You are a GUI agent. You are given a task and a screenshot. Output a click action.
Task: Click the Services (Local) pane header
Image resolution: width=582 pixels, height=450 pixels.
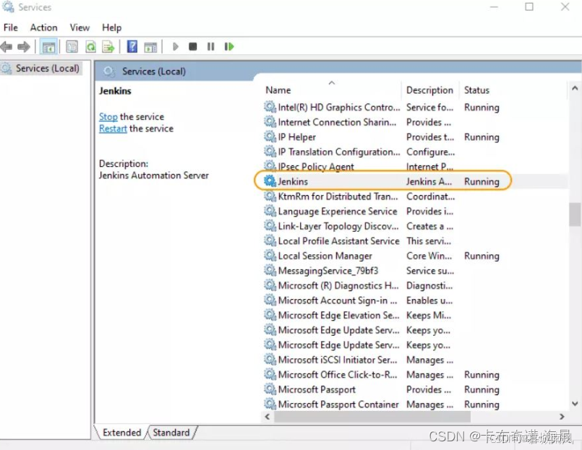tap(154, 72)
